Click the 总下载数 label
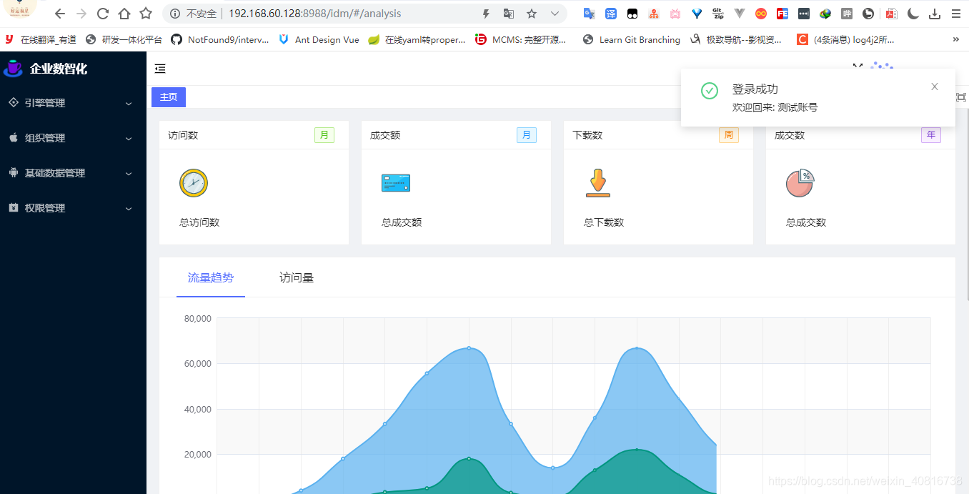The image size is (969, 494). [x=604, y=222]
